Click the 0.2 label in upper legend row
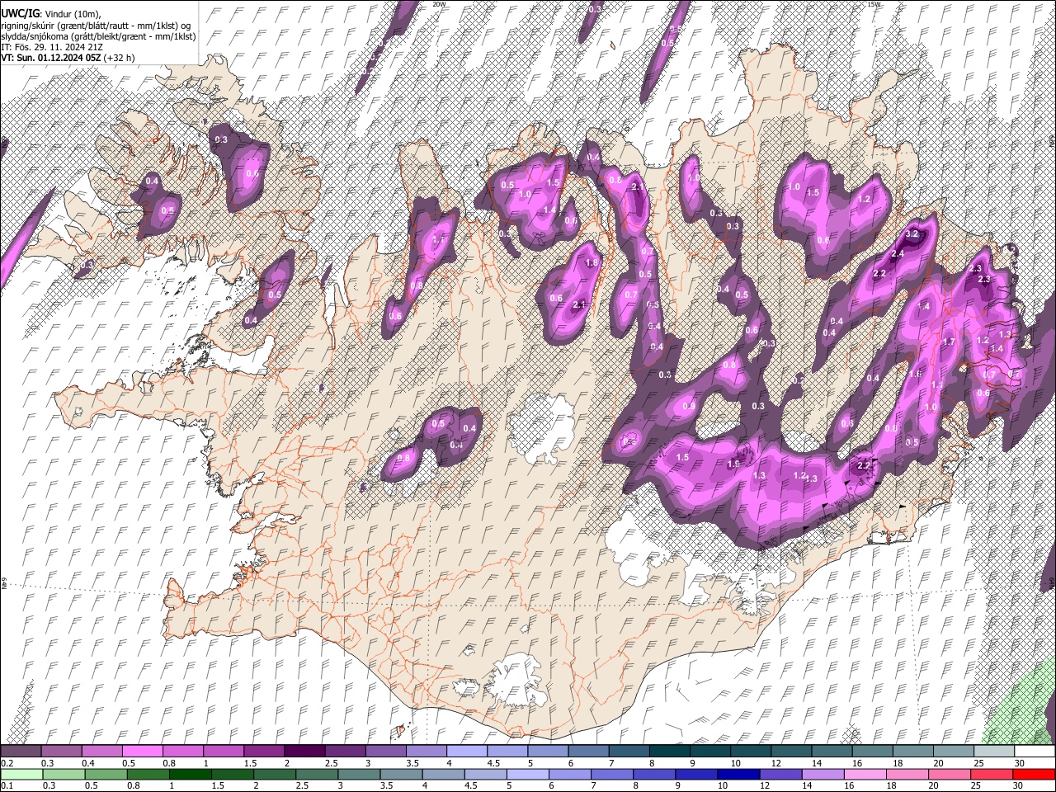This screenshot has width=1056, height=792. pos(7,763)
